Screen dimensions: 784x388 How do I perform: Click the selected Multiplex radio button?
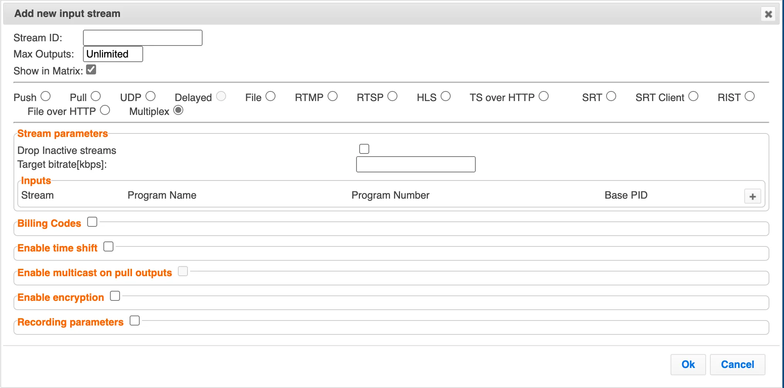[178, 110]
